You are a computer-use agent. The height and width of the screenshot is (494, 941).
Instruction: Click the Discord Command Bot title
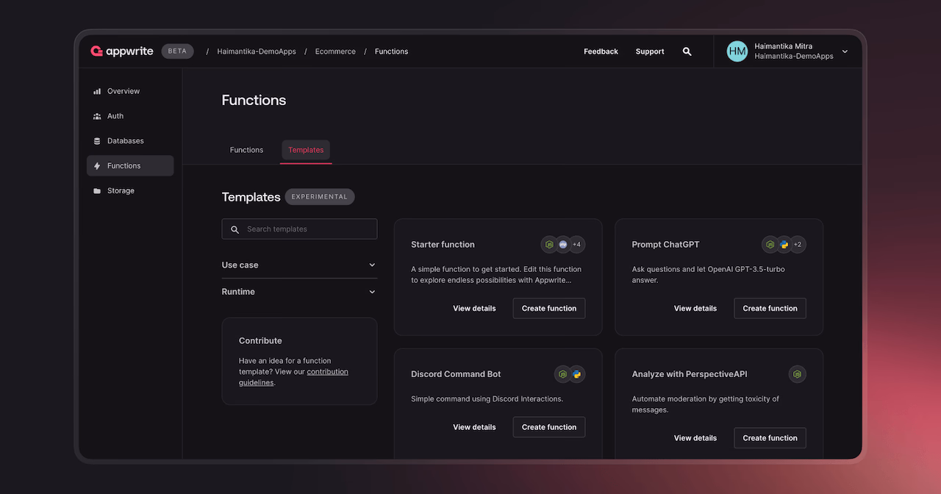pos(456,374)
